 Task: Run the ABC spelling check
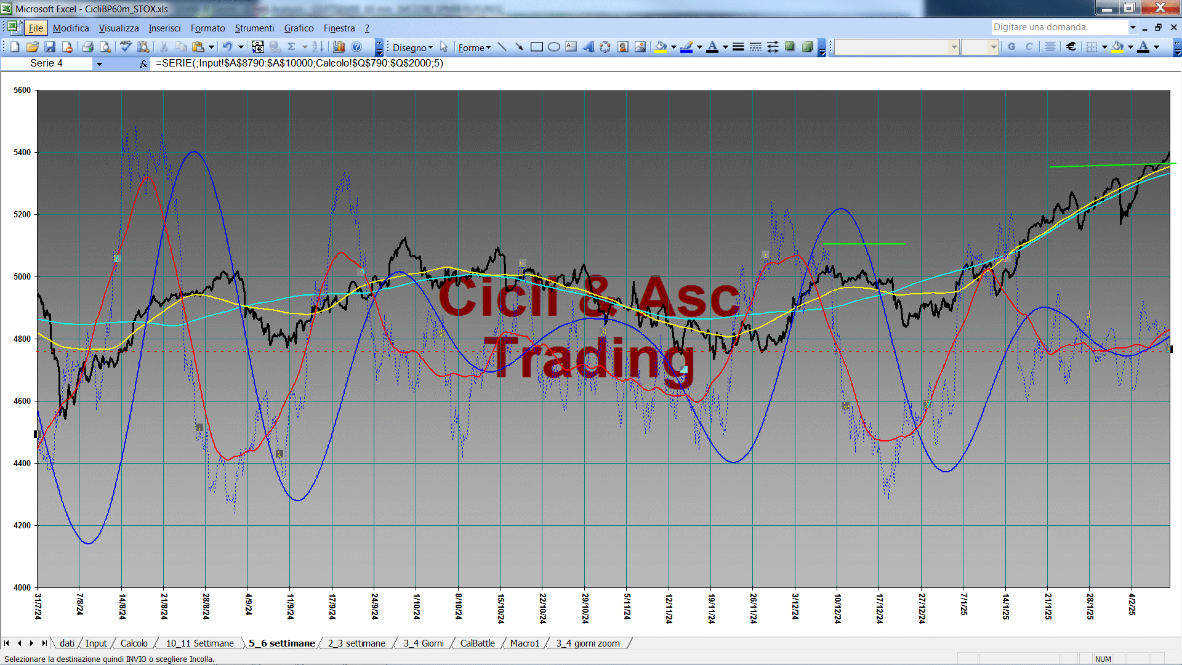126,47
